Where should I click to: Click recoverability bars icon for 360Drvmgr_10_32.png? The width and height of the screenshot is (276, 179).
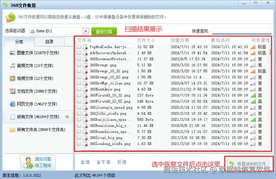pos(253,71)
